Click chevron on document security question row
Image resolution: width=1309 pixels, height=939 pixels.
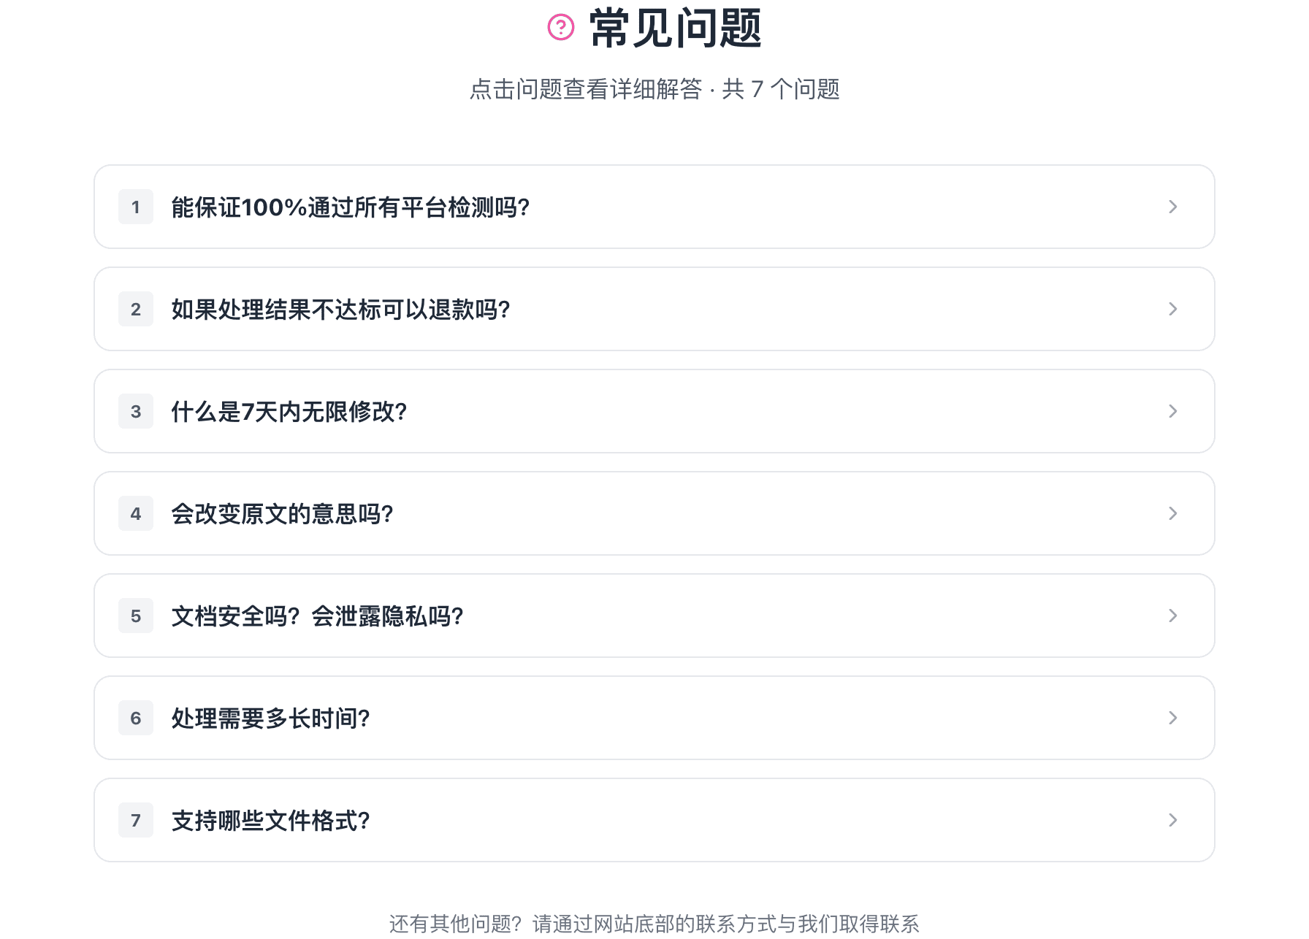(x=1174, y=616)
